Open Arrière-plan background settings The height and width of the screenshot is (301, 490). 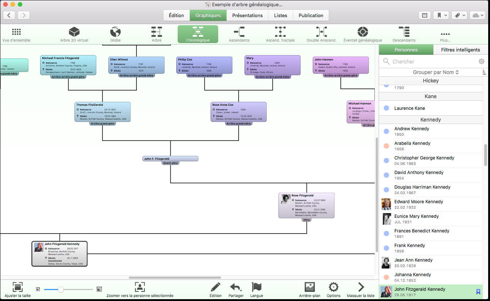(309, 290)
